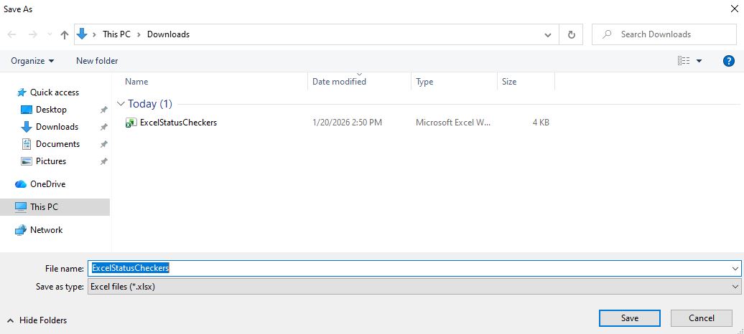Screen dimensions: 744x334
Task: Collapse the Today (1) group
Action: [x=121, y=104]
